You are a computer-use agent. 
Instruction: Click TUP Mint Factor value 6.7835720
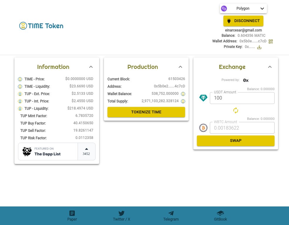[84, 116]
